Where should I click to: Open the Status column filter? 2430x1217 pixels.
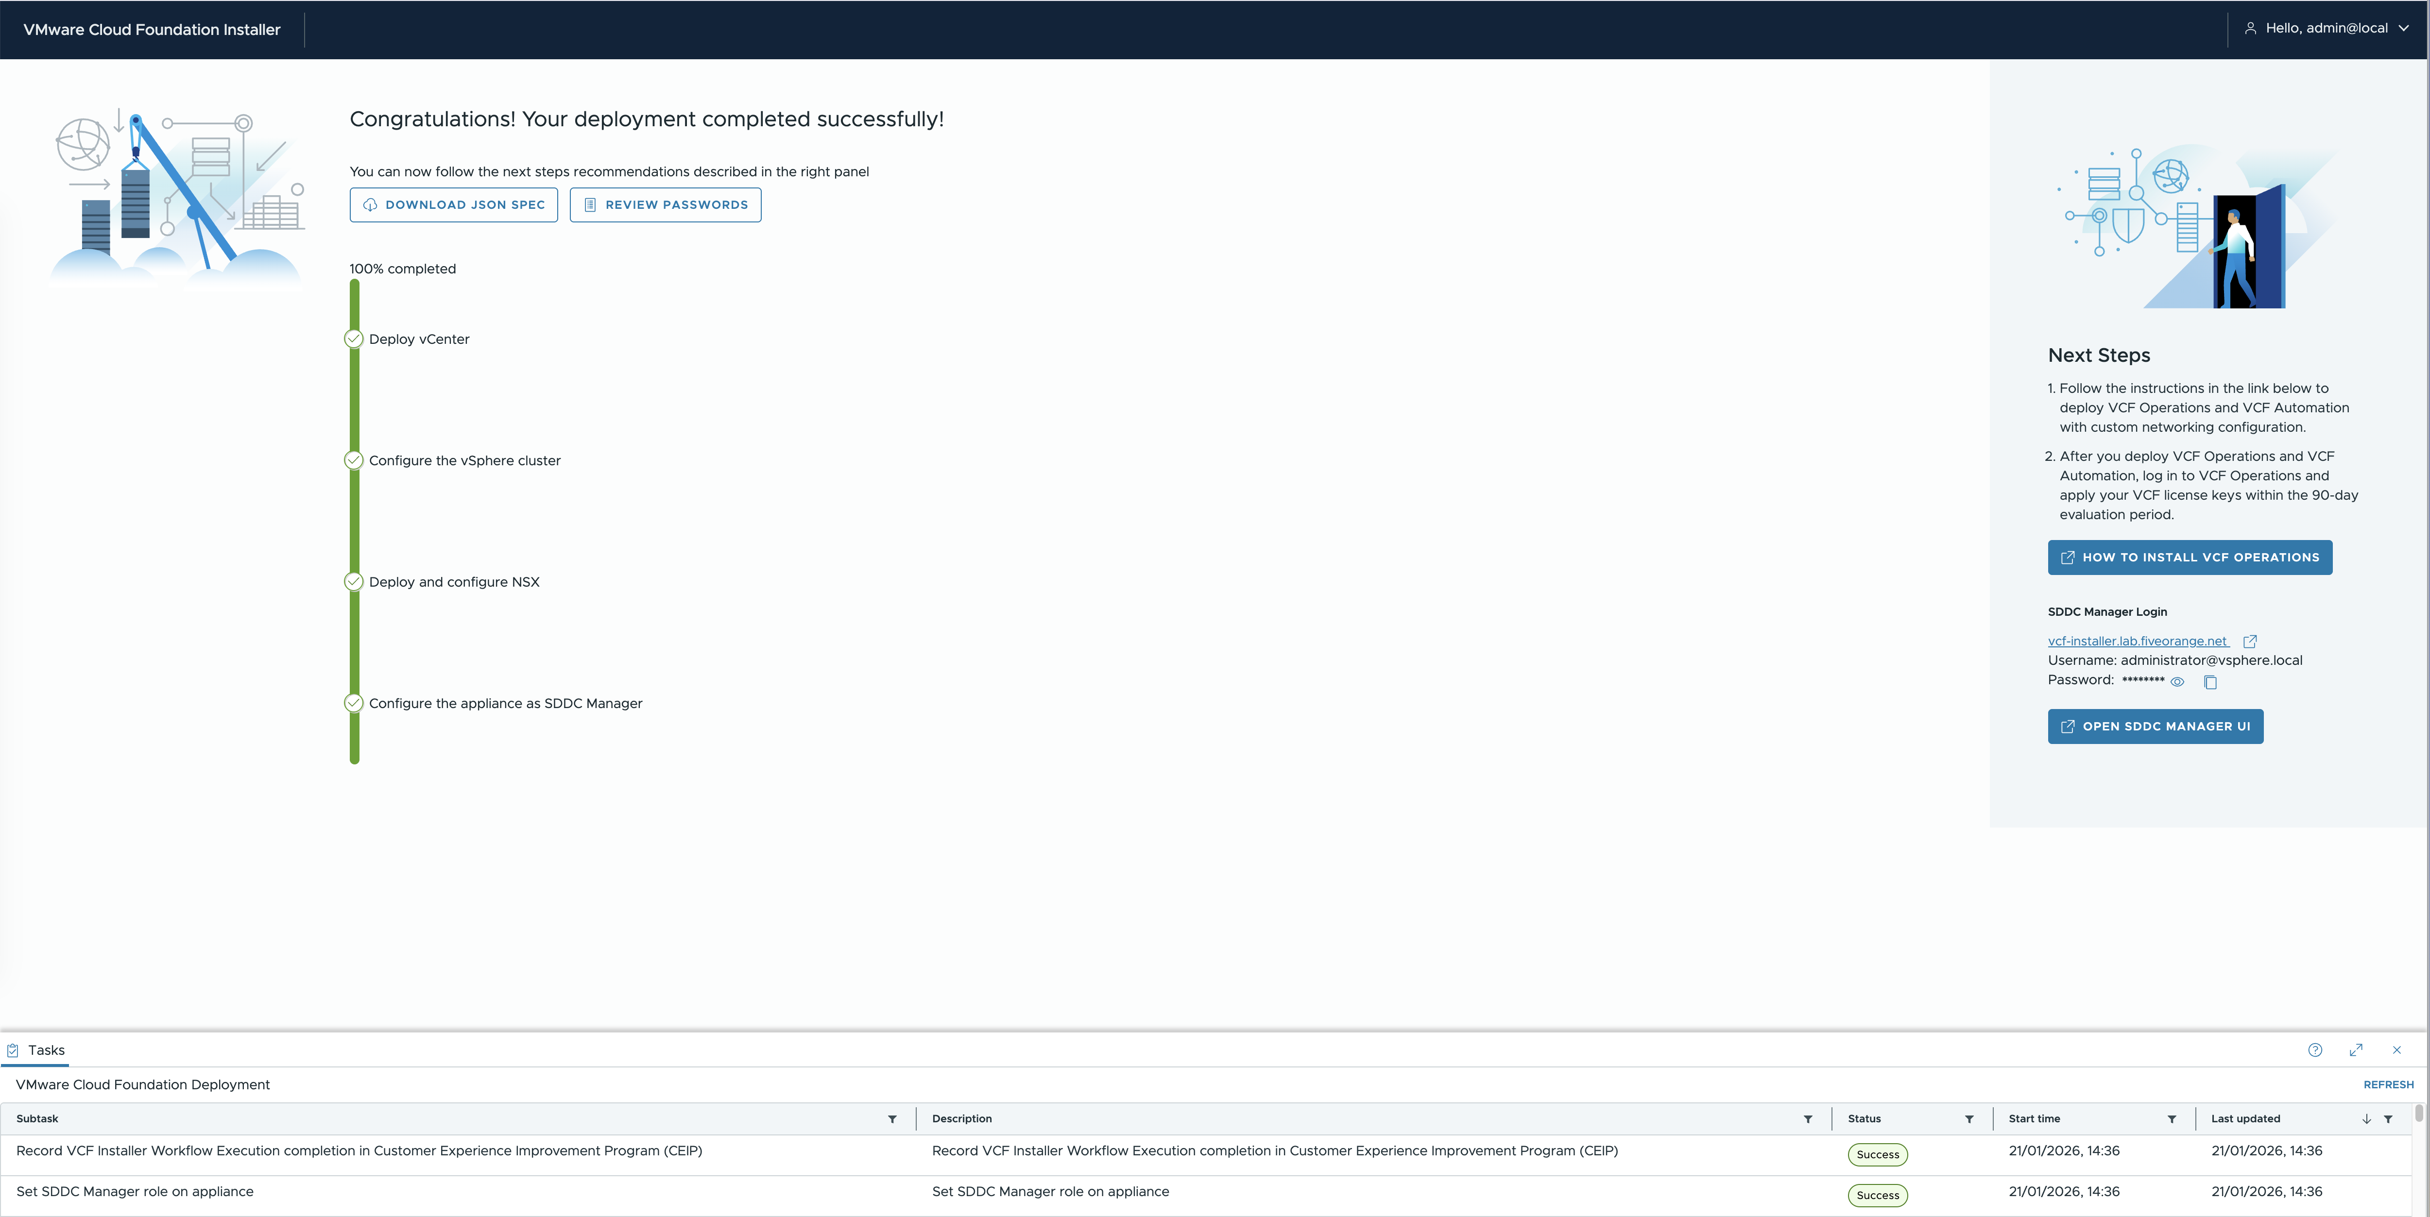click(x=1968, y=1119)
